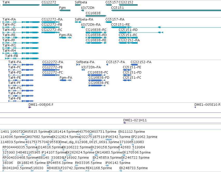Select transcript l(3)72Dh-RA

tap(83, 27)
